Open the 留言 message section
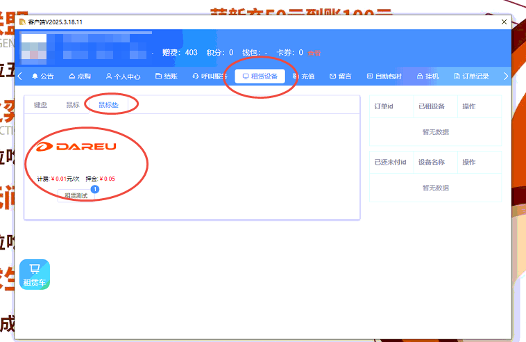This screenshot has width=526, height=342. pos(340,76)
